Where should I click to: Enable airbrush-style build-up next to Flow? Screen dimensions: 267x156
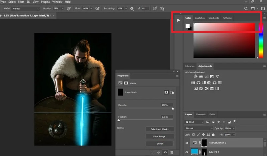(x=97, y=9)
